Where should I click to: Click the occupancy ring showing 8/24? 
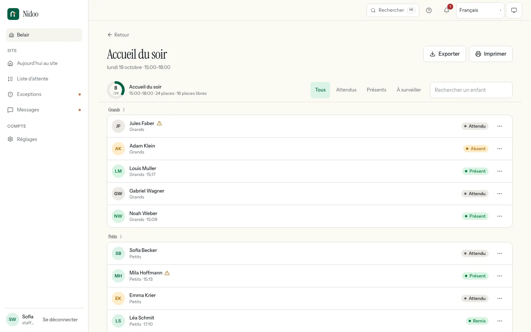coord(116,90)
